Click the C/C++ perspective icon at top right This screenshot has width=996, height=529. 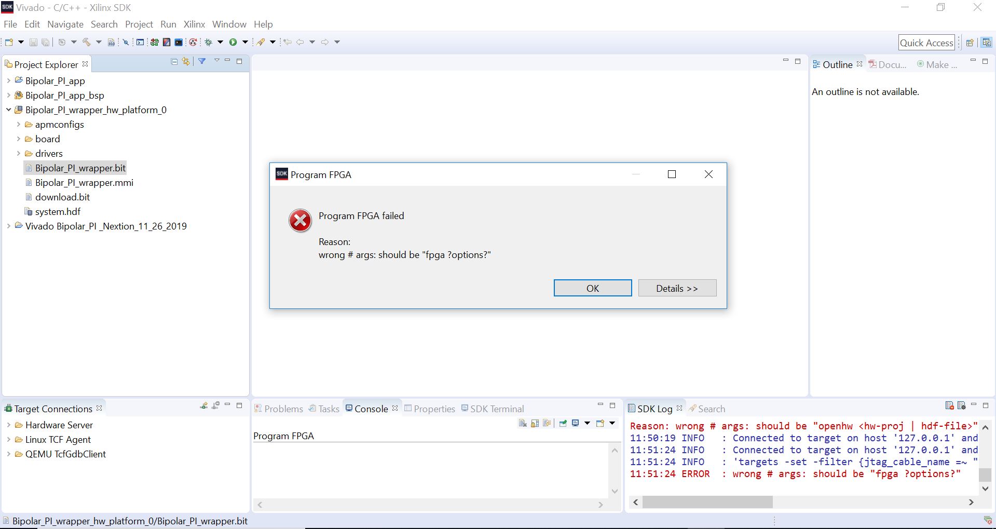pyautogui.click(x=987, y=43)
